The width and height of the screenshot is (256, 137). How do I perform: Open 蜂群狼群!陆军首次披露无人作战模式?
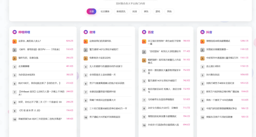point(164,61)
